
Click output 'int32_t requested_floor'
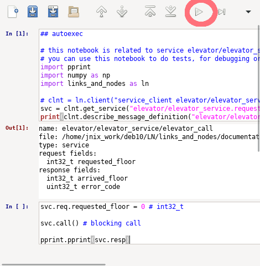[x=91, y=162]
